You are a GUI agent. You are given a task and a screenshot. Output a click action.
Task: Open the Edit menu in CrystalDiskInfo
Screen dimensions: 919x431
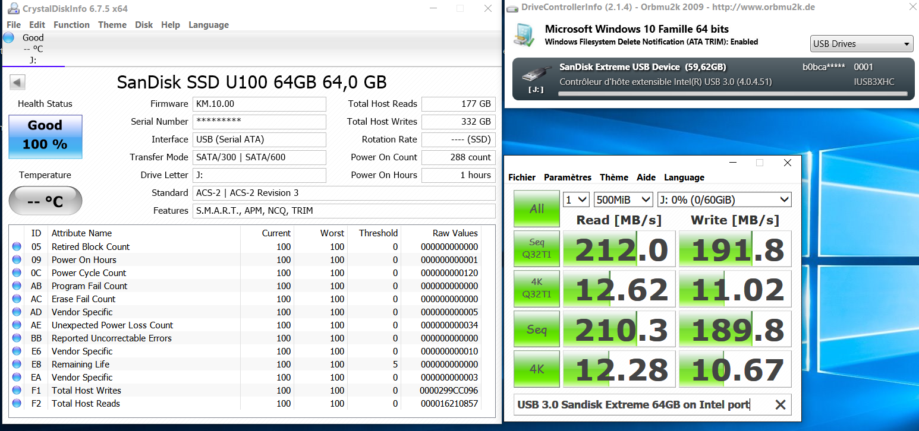click(x=37, y=25)
